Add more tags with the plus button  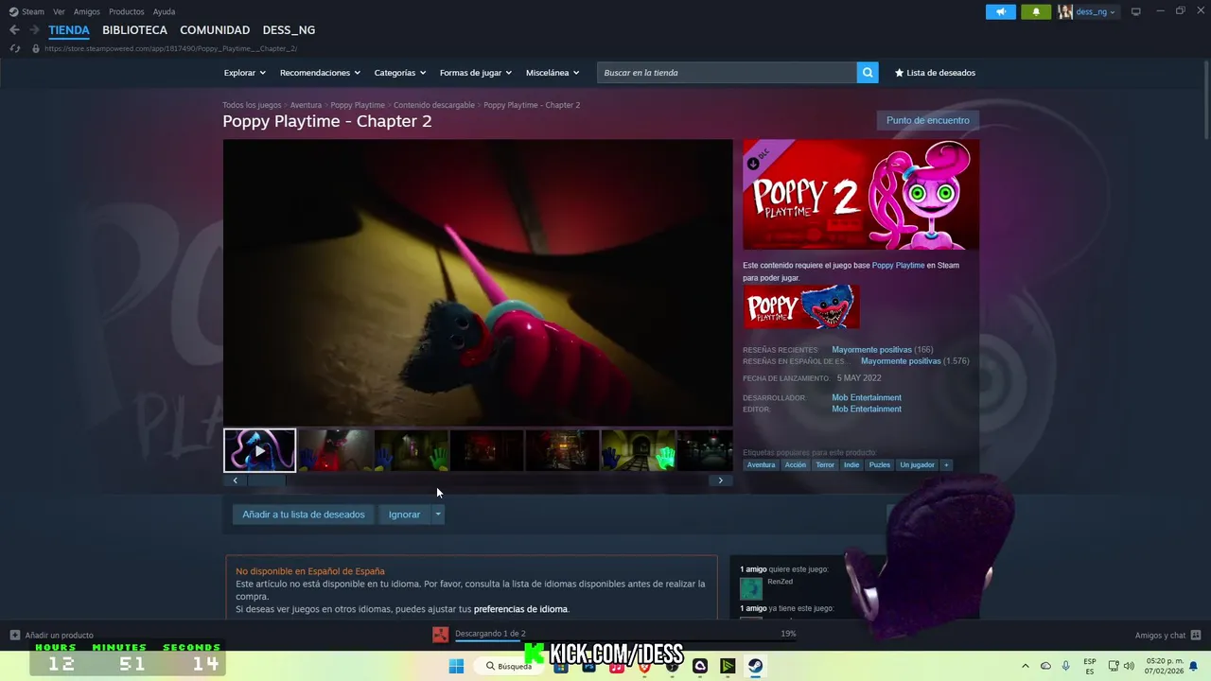(x=945, y=464)
